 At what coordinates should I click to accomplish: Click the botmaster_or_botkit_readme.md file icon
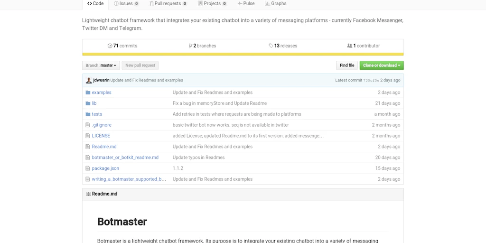[88, 158]
